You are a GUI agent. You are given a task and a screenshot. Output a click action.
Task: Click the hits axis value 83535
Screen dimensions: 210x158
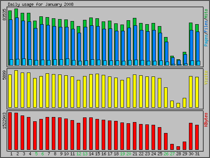(4, 14)
